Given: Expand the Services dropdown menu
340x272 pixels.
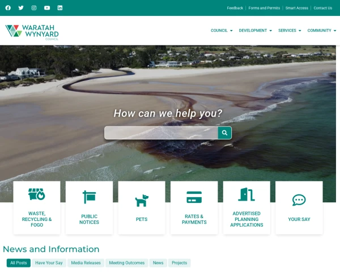Looking at the screenshot, I should click(x=289, y=31).
